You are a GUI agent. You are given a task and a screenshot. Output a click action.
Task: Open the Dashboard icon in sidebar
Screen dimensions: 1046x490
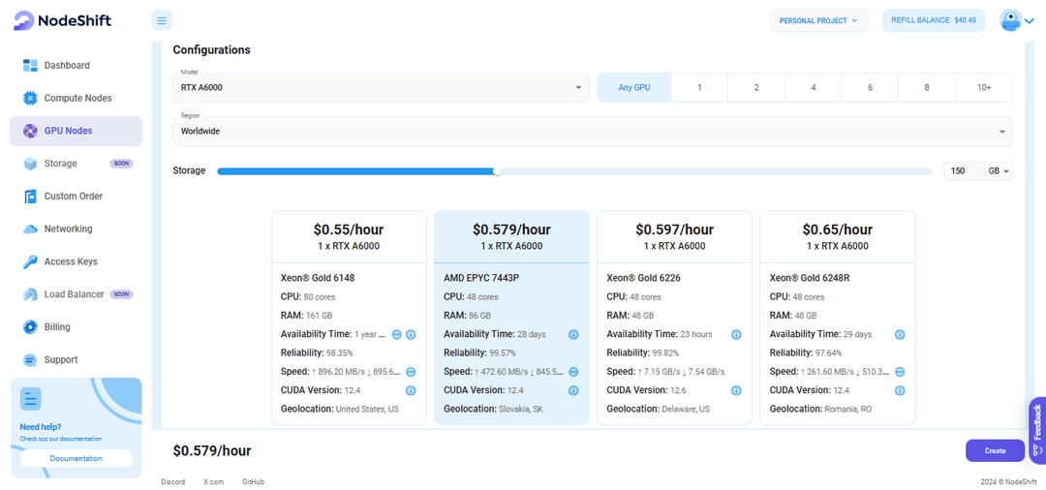[x=30, y=65]
